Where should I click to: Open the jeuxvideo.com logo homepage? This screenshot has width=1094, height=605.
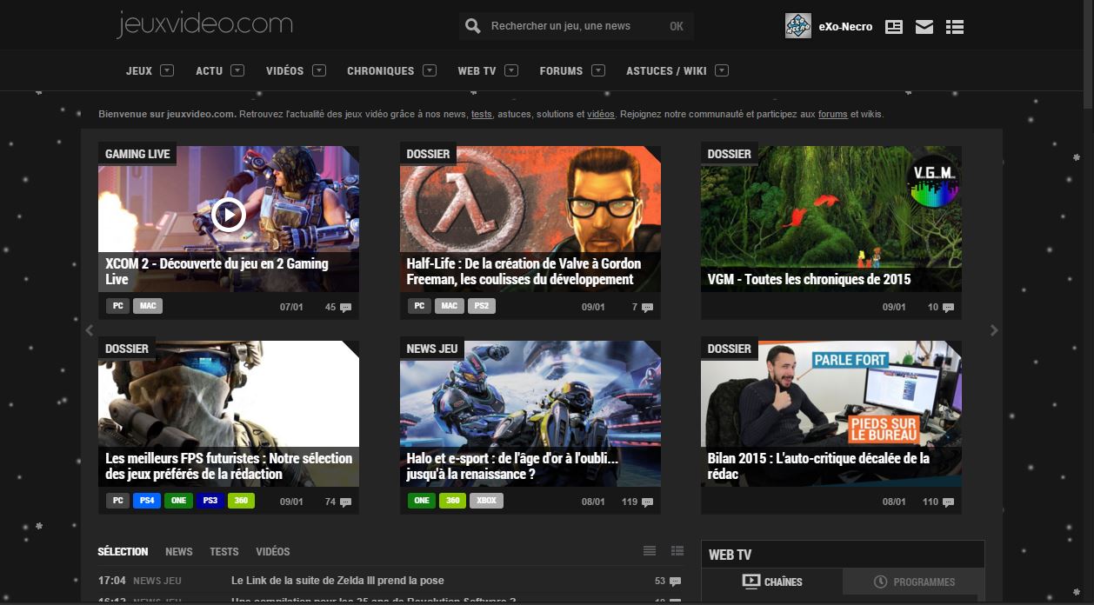[x=204, y=24]
